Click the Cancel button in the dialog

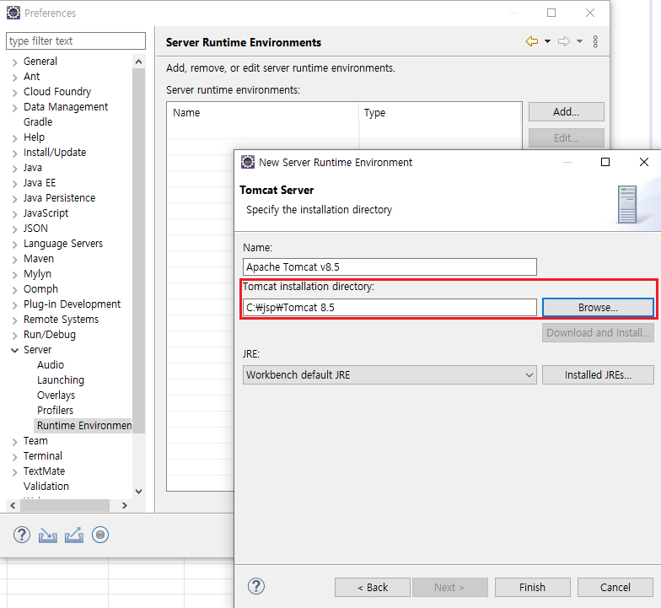click(615, 587)
